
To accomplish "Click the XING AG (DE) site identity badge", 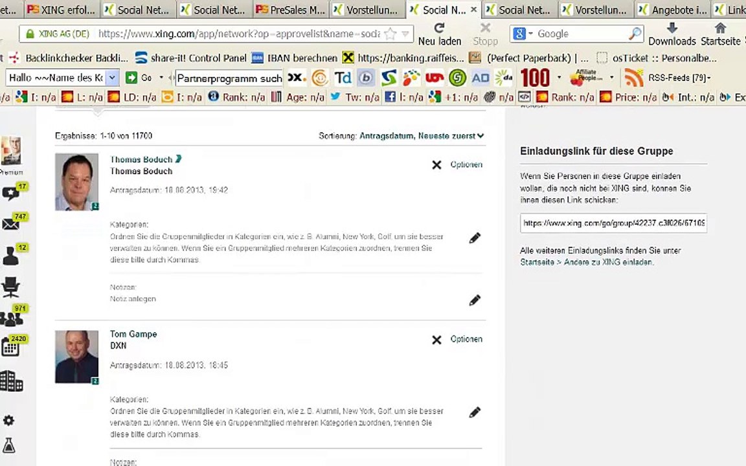I will coord(57,34).
